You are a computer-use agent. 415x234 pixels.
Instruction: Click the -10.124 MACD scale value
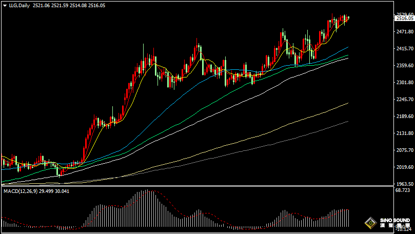[403, 229]
